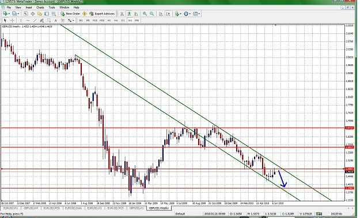Open the Window menu
Screen dimensions: 360x218
point(65,7)
